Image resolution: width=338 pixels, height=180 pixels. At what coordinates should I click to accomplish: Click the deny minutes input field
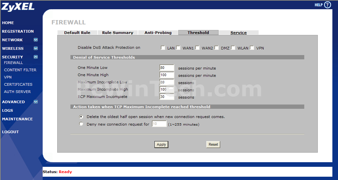coord(159,124)
